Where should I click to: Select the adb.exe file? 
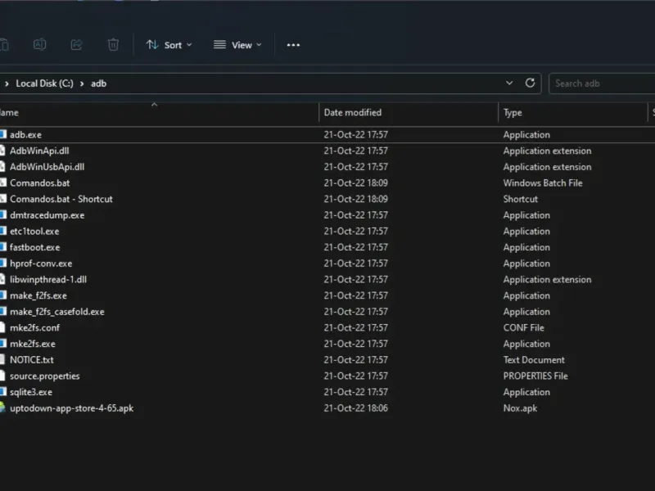(25, 135)
